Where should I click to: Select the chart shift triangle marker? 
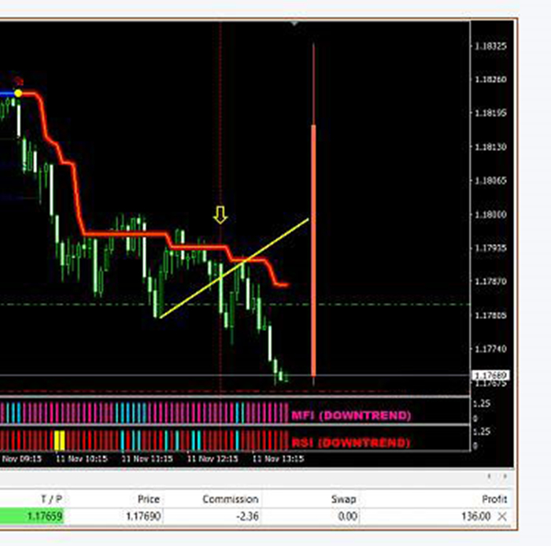coord(294,24)
